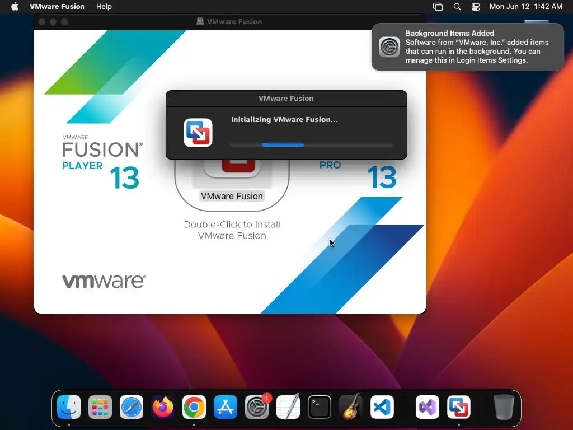573x430 pixels.
Task: Open Spotlight search in menu bar
Action: coord(457,7)
